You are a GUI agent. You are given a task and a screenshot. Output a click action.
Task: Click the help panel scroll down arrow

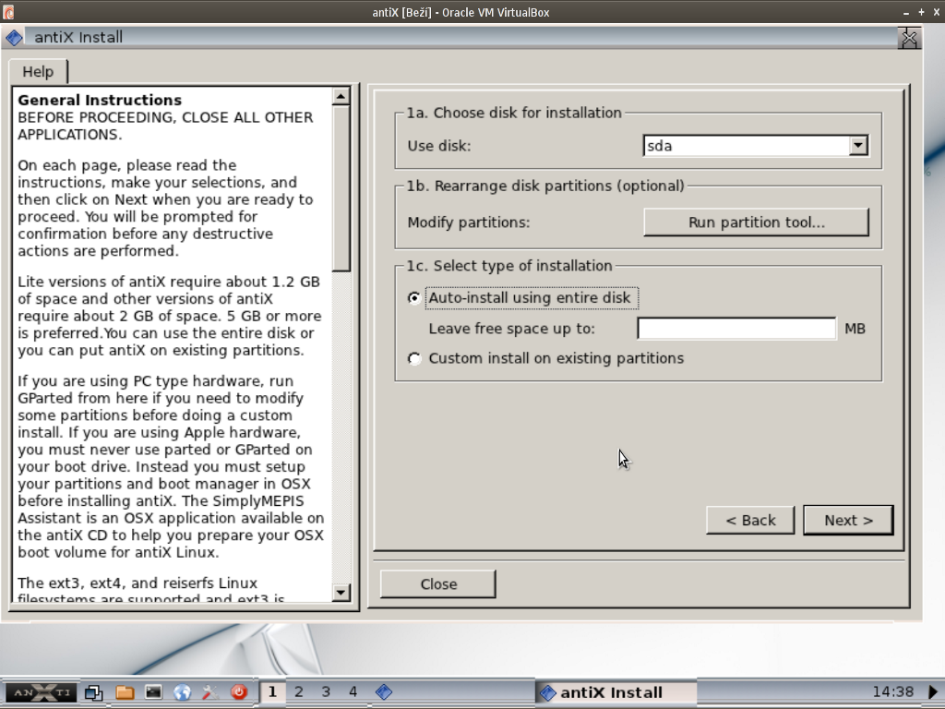tap(341, 592)
